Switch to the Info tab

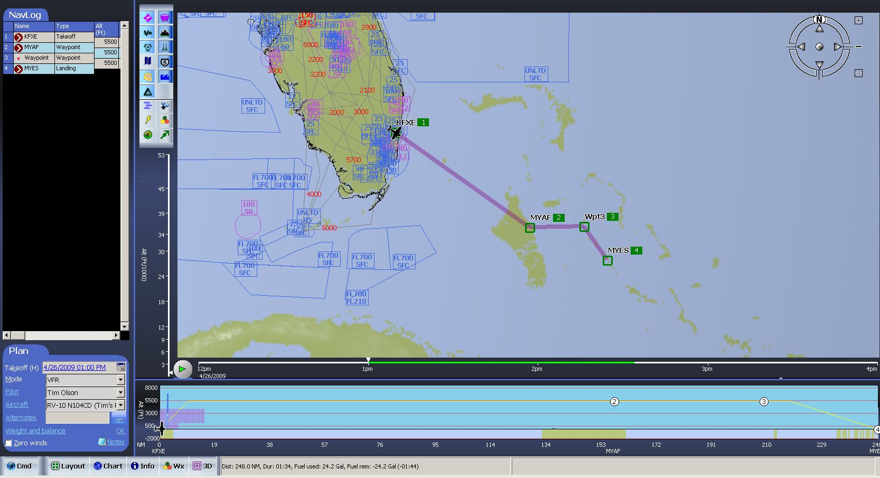[143, 466]
